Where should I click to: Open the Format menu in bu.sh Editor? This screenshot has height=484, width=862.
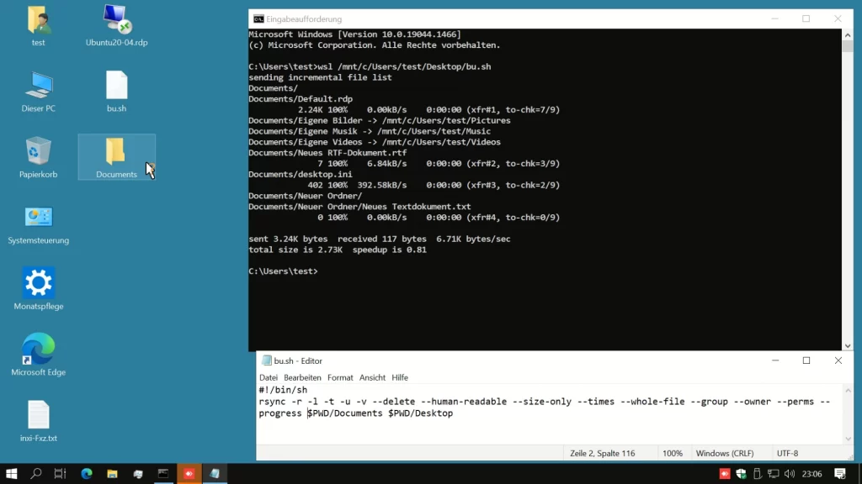[340, 377]
